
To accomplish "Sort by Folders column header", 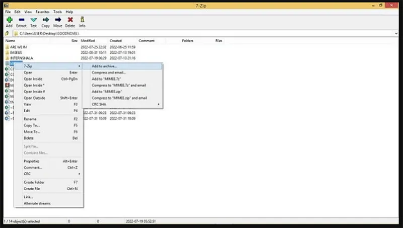I will point(187,41).
